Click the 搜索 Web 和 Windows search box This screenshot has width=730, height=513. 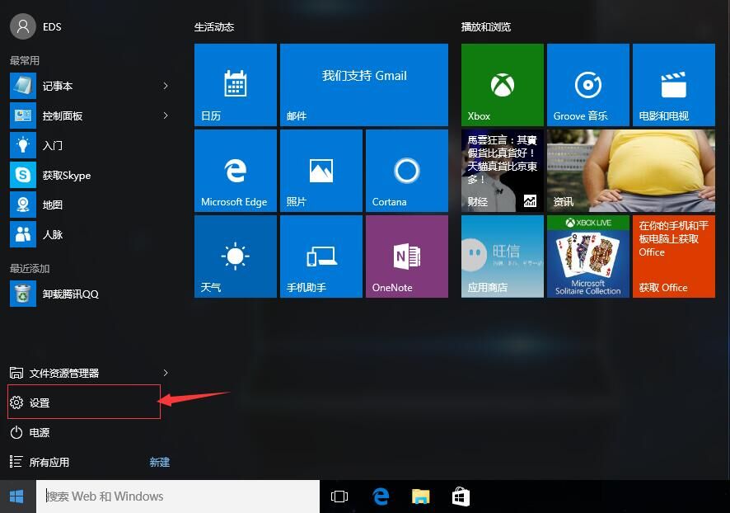click(178, 497)
